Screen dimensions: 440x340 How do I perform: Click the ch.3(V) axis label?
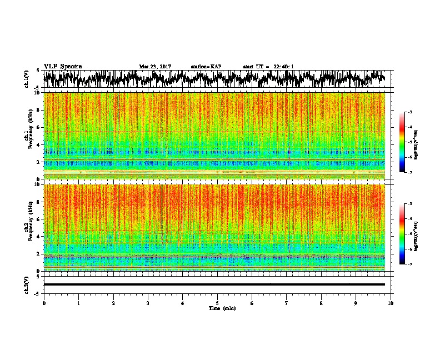(x=26, y=285)
